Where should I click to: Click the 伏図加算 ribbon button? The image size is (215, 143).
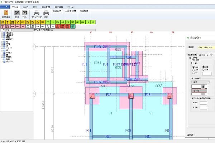(84, 11)
